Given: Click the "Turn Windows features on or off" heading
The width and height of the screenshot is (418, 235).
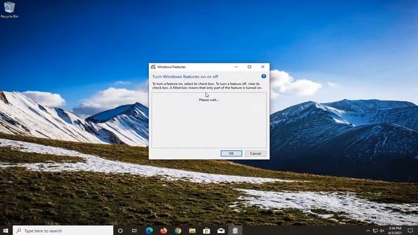Looking at the screenshot, I should point(185,76).
